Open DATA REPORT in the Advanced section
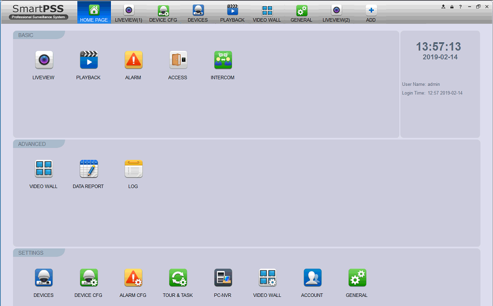 click(x=89, y=169)
